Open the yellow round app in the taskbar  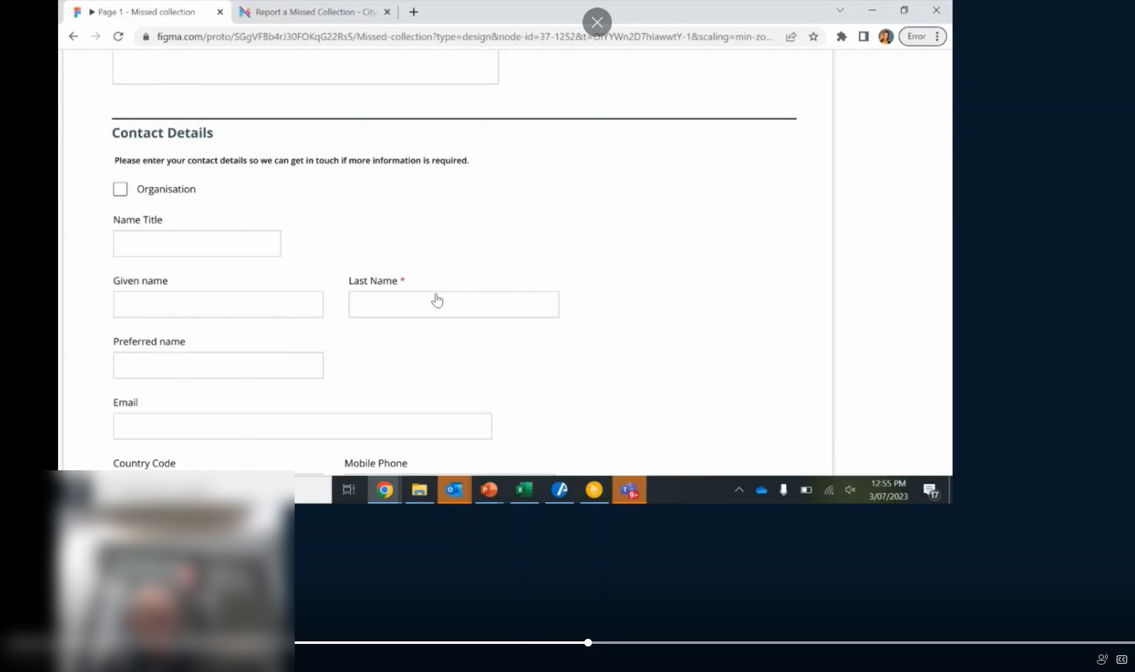(594, 490)
